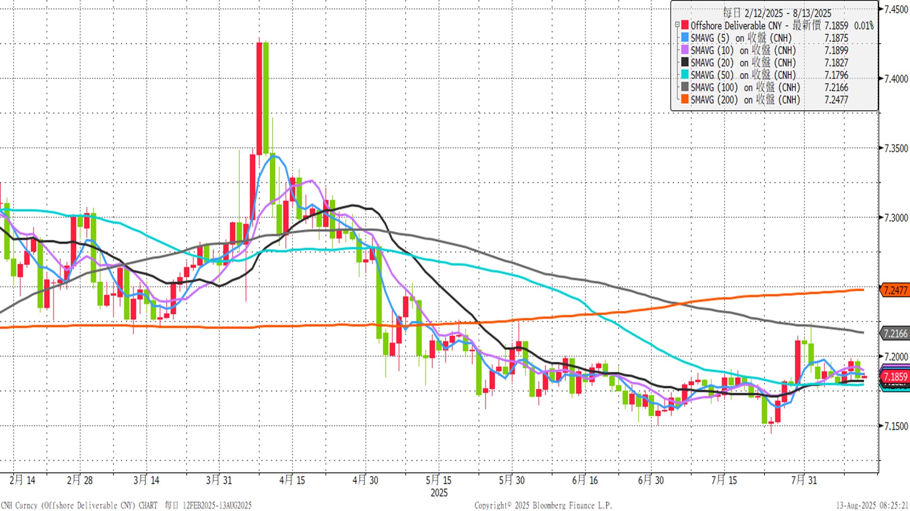Click the 6月 16 date axis label

(585, 480)
